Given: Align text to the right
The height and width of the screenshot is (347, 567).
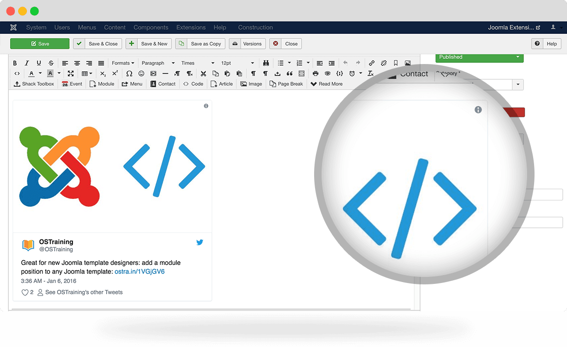Looking at the screenshot, I should 89,63.
